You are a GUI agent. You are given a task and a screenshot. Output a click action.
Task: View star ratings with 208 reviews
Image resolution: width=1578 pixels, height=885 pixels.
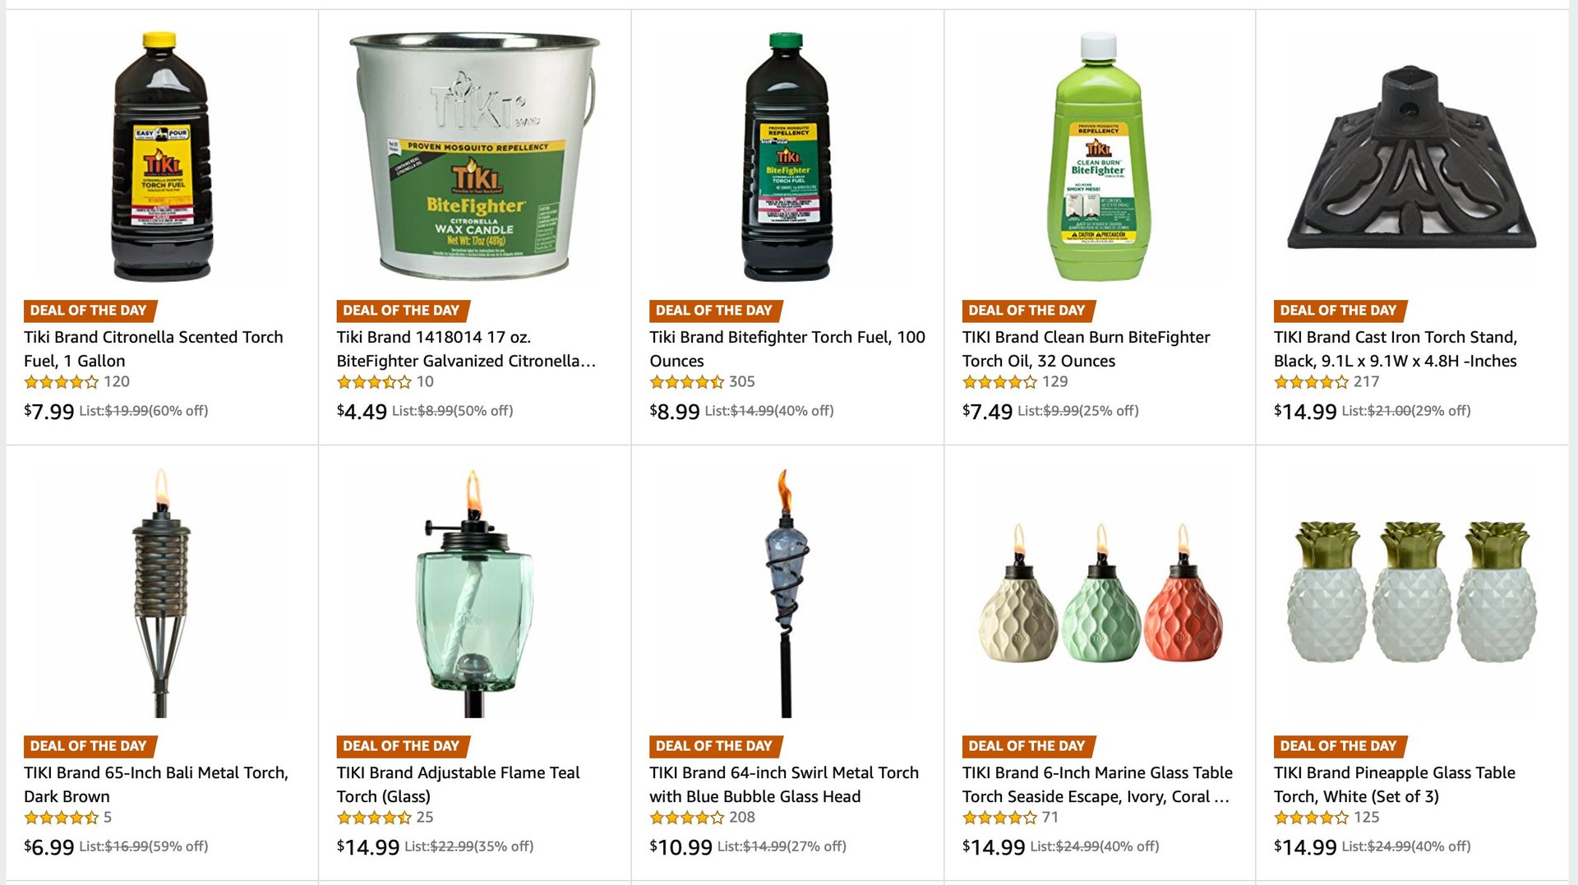pos(687,818)
